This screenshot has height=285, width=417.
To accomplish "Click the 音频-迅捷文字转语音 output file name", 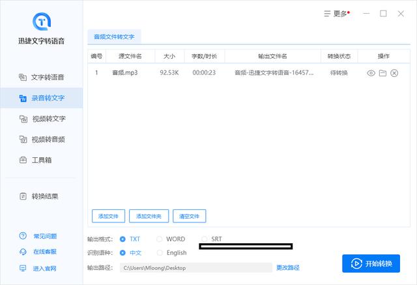I will [x=274, y=72].
